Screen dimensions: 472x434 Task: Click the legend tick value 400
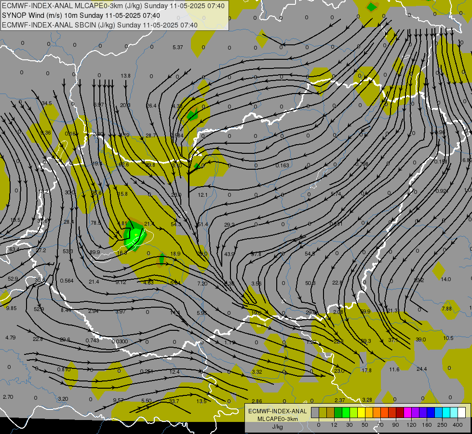457,425
